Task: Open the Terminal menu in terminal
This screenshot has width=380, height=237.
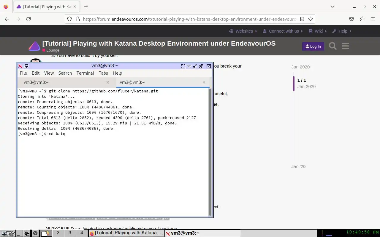Action: (x=85, y=73)
